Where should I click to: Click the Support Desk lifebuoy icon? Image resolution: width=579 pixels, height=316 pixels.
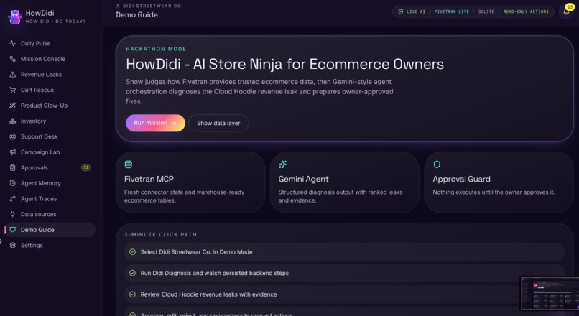[12, 136]
